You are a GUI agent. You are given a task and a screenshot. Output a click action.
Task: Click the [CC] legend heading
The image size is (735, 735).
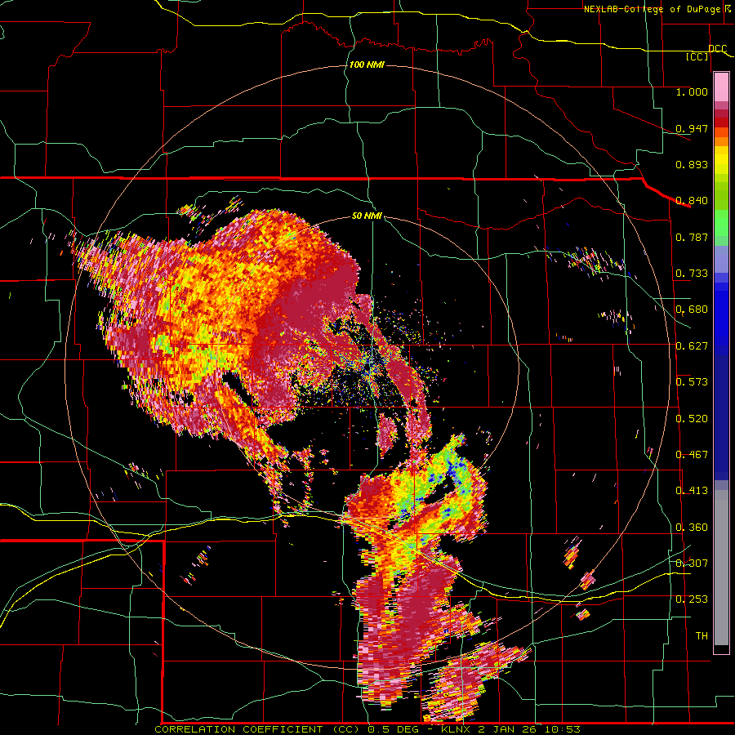click(697, 56)
